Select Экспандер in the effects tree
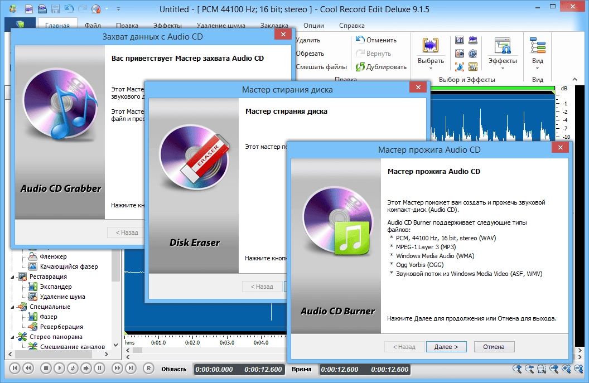Viewport: 589px width, 383px height. point(56,287)
